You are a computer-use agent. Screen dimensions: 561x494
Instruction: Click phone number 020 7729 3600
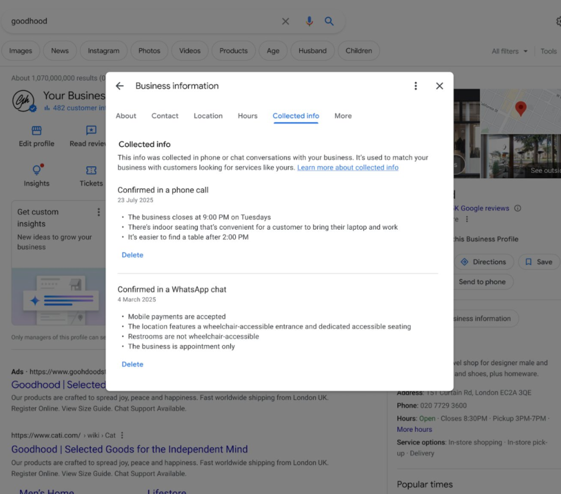pos(443,406)
